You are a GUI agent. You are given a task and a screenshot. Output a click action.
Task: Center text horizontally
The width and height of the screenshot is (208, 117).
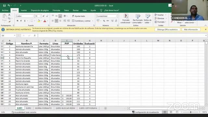click(x=56, y=21)
